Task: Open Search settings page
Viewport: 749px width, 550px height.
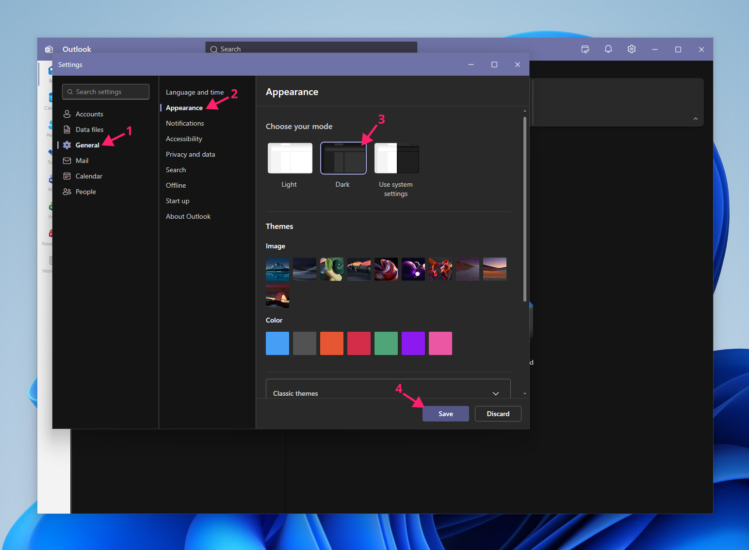Action: click(176, 170)
